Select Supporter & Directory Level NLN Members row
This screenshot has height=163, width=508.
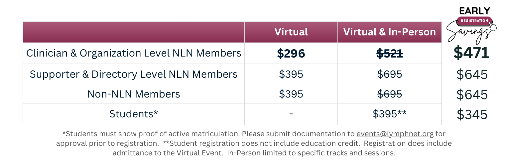(232, 74)
